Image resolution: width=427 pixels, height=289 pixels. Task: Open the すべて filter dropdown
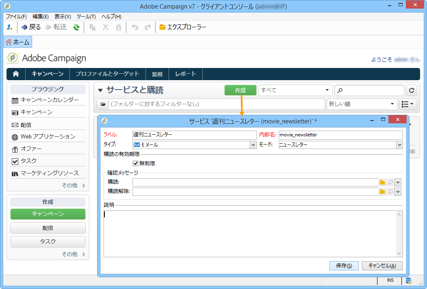coord(295,90)
